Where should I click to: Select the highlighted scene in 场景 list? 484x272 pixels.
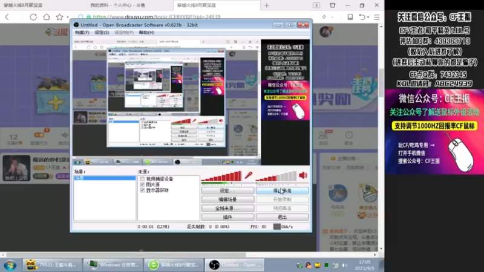[x=105, y=178]
